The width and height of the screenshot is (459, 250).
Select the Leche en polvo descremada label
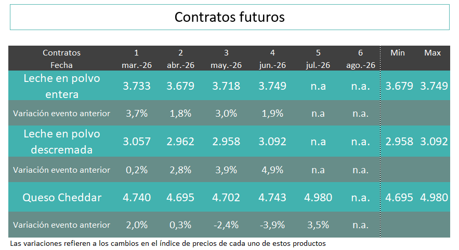click(61, 142)
